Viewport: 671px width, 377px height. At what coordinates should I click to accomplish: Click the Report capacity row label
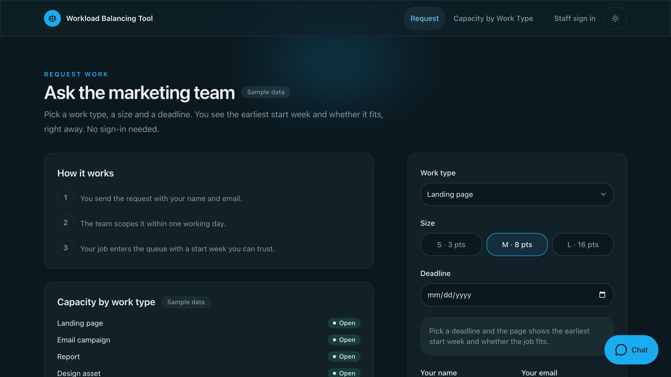(x=68, y=357)
